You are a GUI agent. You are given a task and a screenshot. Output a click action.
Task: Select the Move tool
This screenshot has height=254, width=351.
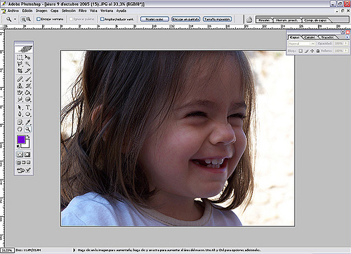pos(28,57)
